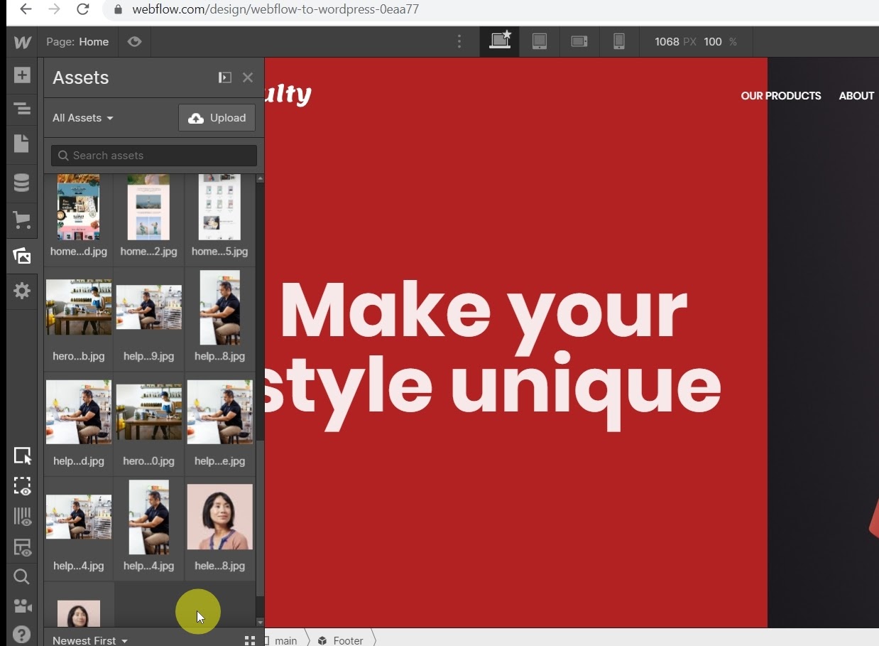Click the site logo text on canvas
The height and width of the screenshot is (646, 879).
tap(288, 94)
